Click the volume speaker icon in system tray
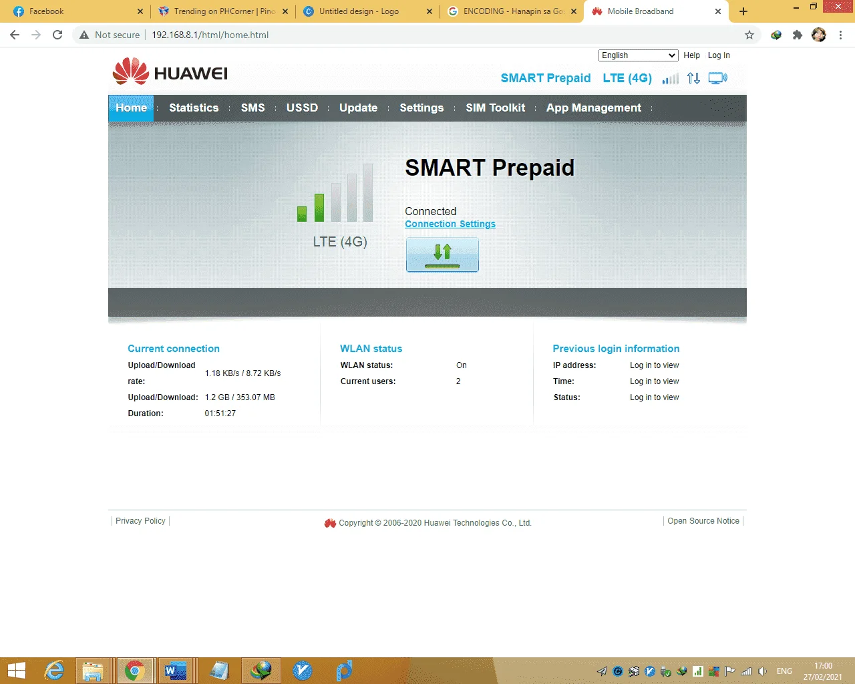 coord(762,671)
